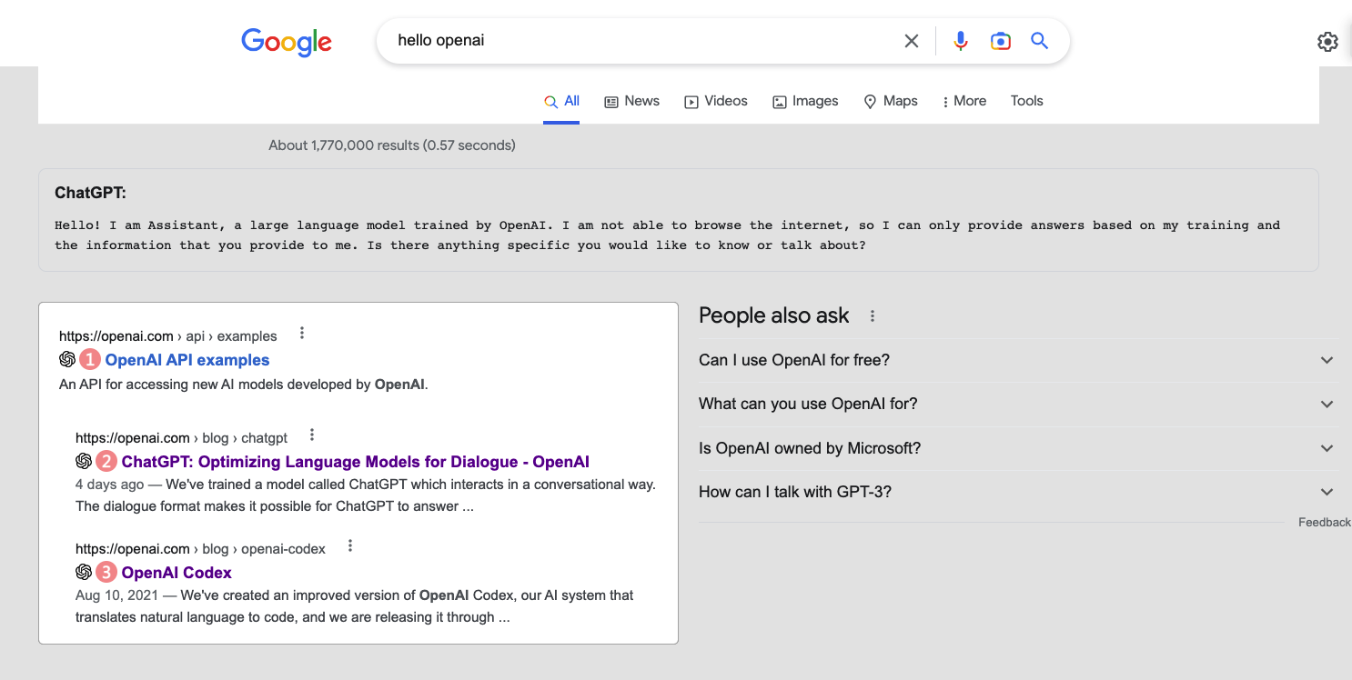Screen dimensions: 1352x680
Task: Open options dots for OpenAI Codex result
Action: pyautogui.click(x=350, y=546)
